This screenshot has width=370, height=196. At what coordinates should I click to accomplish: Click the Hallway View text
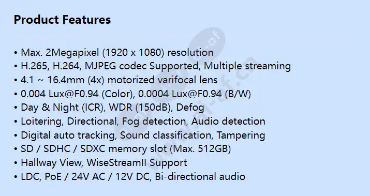(52, 163)
